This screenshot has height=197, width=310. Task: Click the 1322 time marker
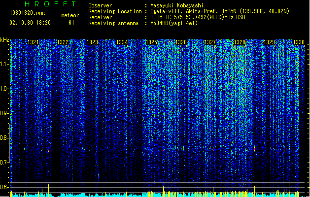(63, 42)
